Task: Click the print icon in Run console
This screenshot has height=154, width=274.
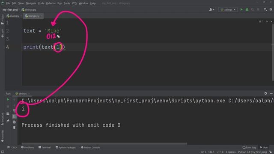Action: pos(14,122)
